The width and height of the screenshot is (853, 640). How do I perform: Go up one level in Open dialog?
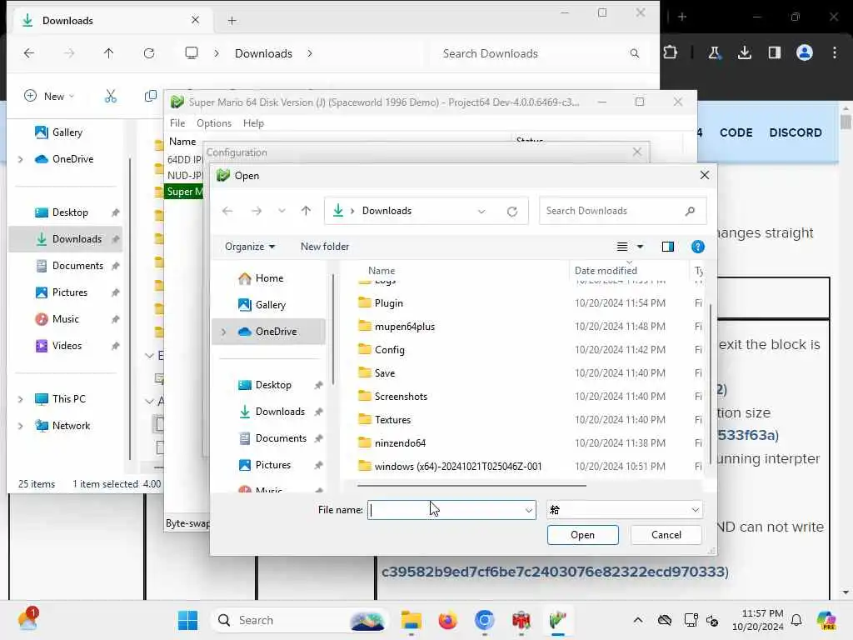coord(306,211)
